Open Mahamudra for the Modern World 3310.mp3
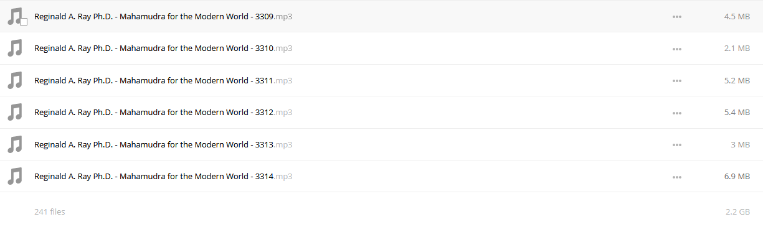 pos(163,48)
